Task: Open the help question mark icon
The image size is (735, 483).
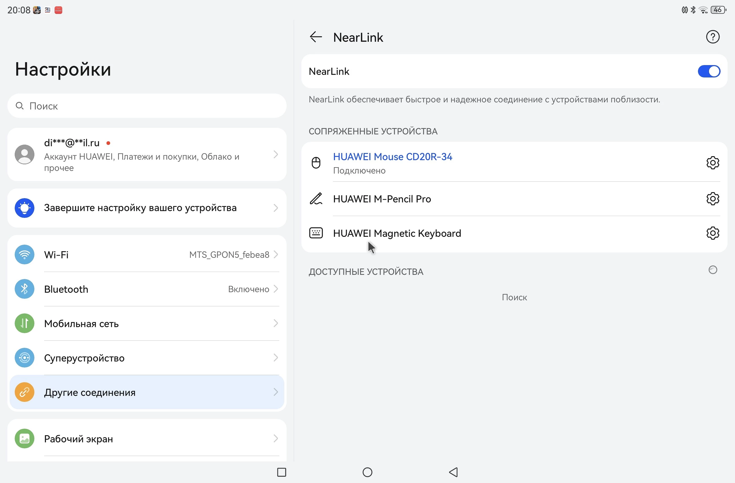Action: coord(712,37)
